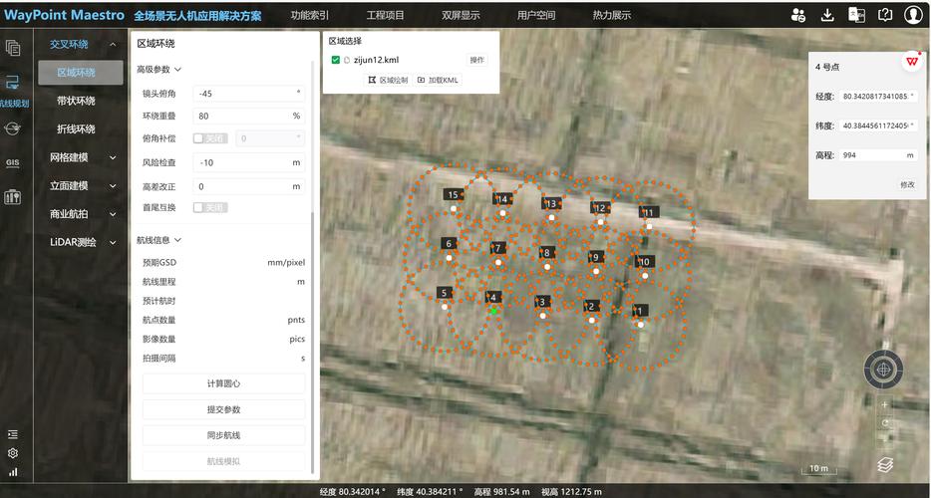931x498 pixels.
Task: Toggle the 俯角补偿 switch
Action: 210,138
